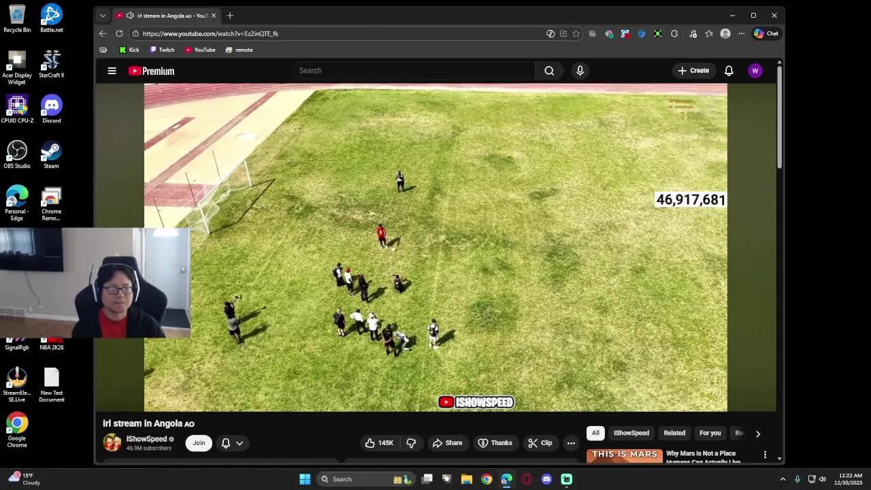Toggle microphone icon in system tray

[798, 479]
